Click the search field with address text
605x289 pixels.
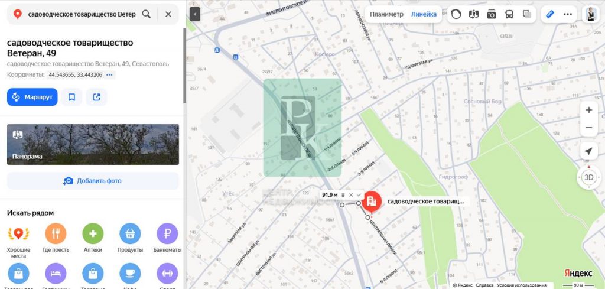click(x=82, y=14)
